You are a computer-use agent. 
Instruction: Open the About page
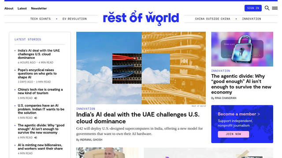[x=9, y=8]
